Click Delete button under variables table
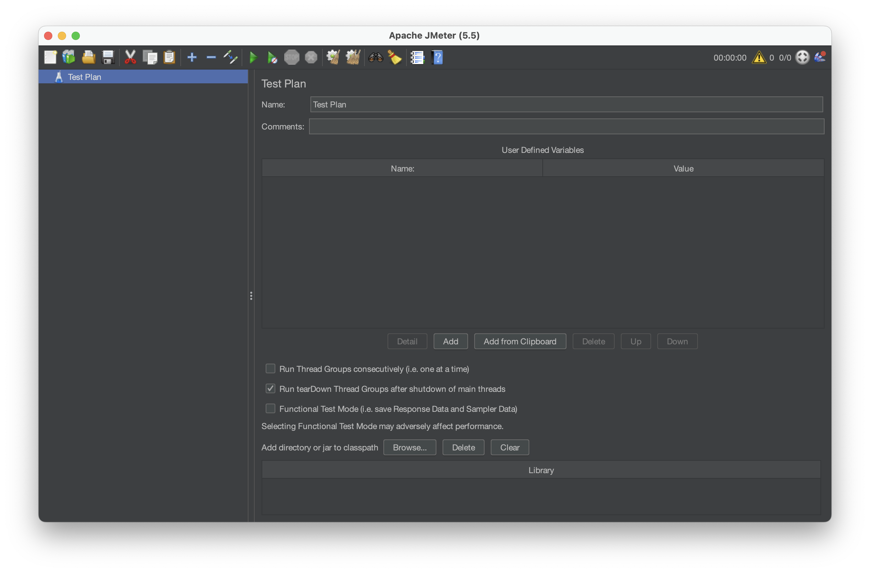Viewport: 870px width, 573px height. (x=594, y=341)
